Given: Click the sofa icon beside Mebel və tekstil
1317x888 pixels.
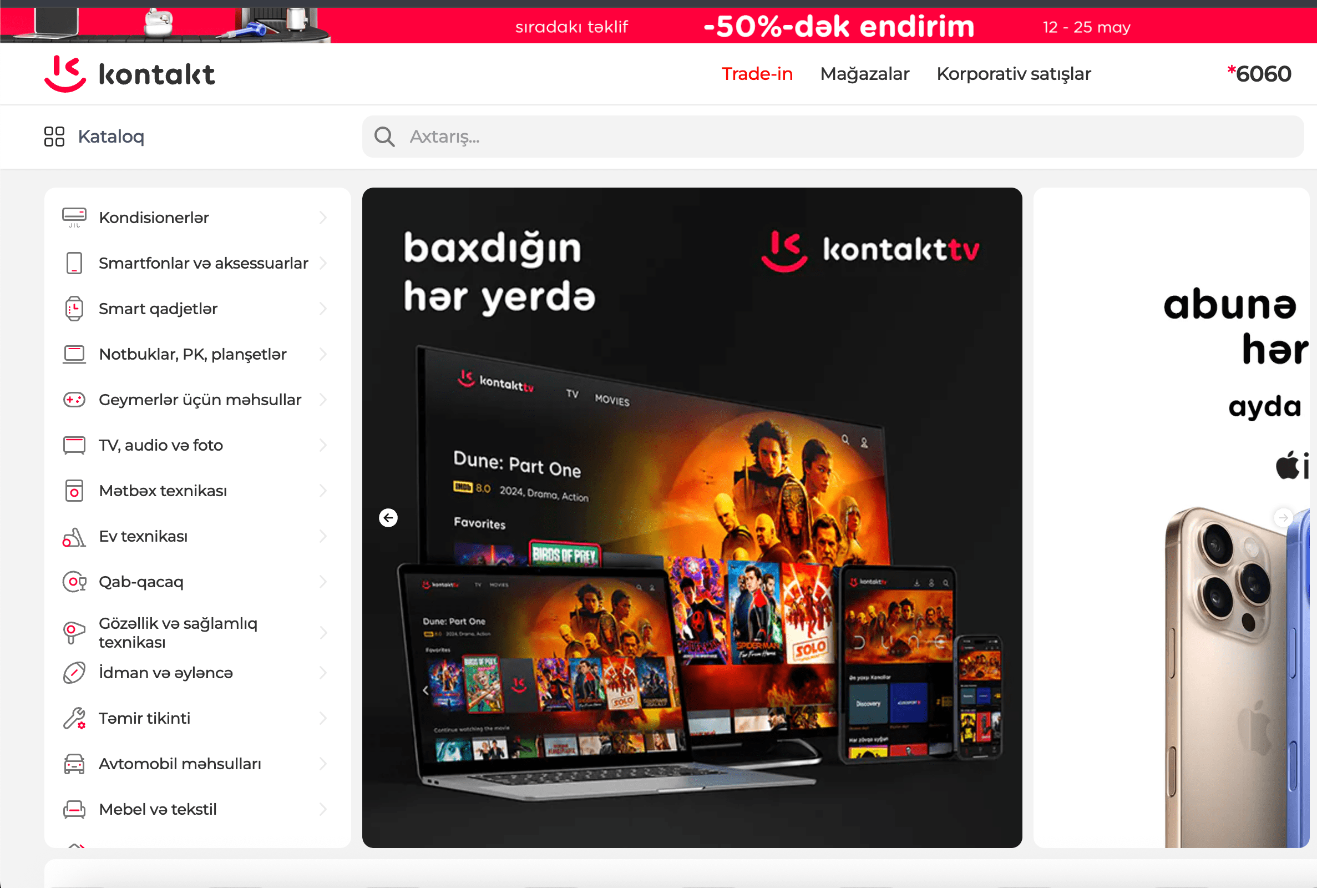Looking at the screenshot, I should (74, 810).
